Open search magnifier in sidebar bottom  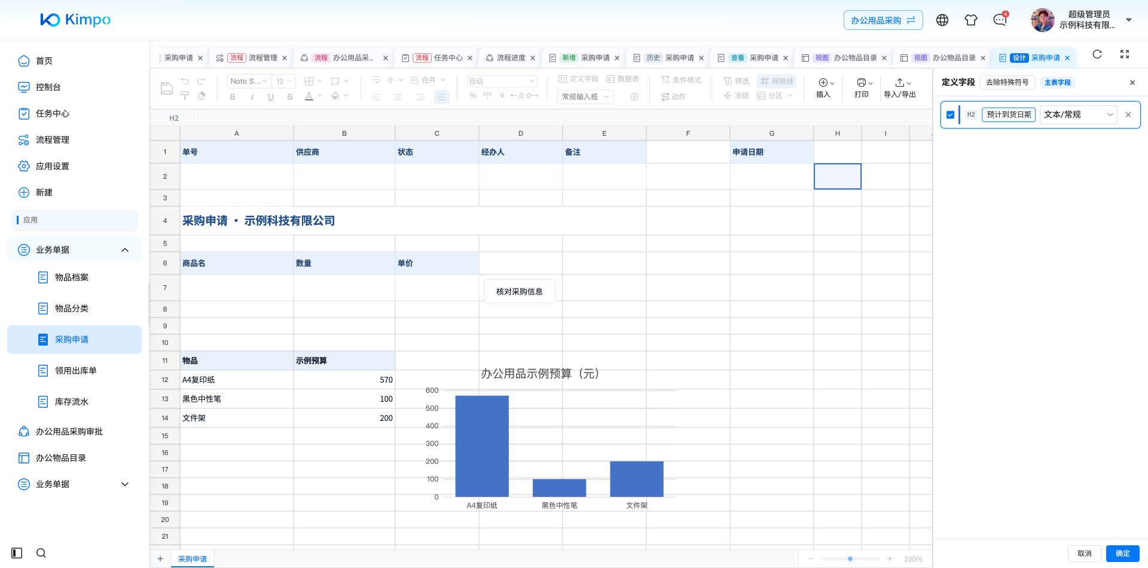coord(41,553)
